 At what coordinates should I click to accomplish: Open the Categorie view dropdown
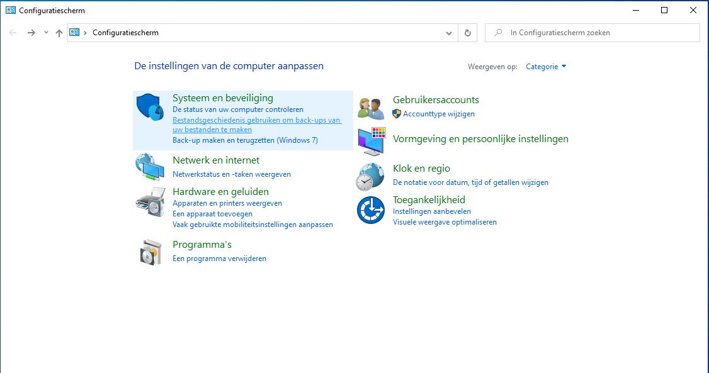coord(546,67)
